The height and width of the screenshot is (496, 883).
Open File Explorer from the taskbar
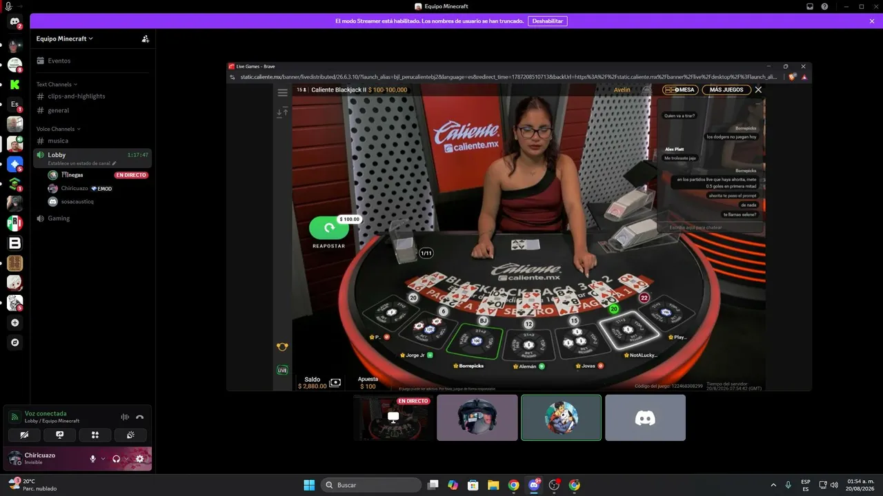click(493, 485)
